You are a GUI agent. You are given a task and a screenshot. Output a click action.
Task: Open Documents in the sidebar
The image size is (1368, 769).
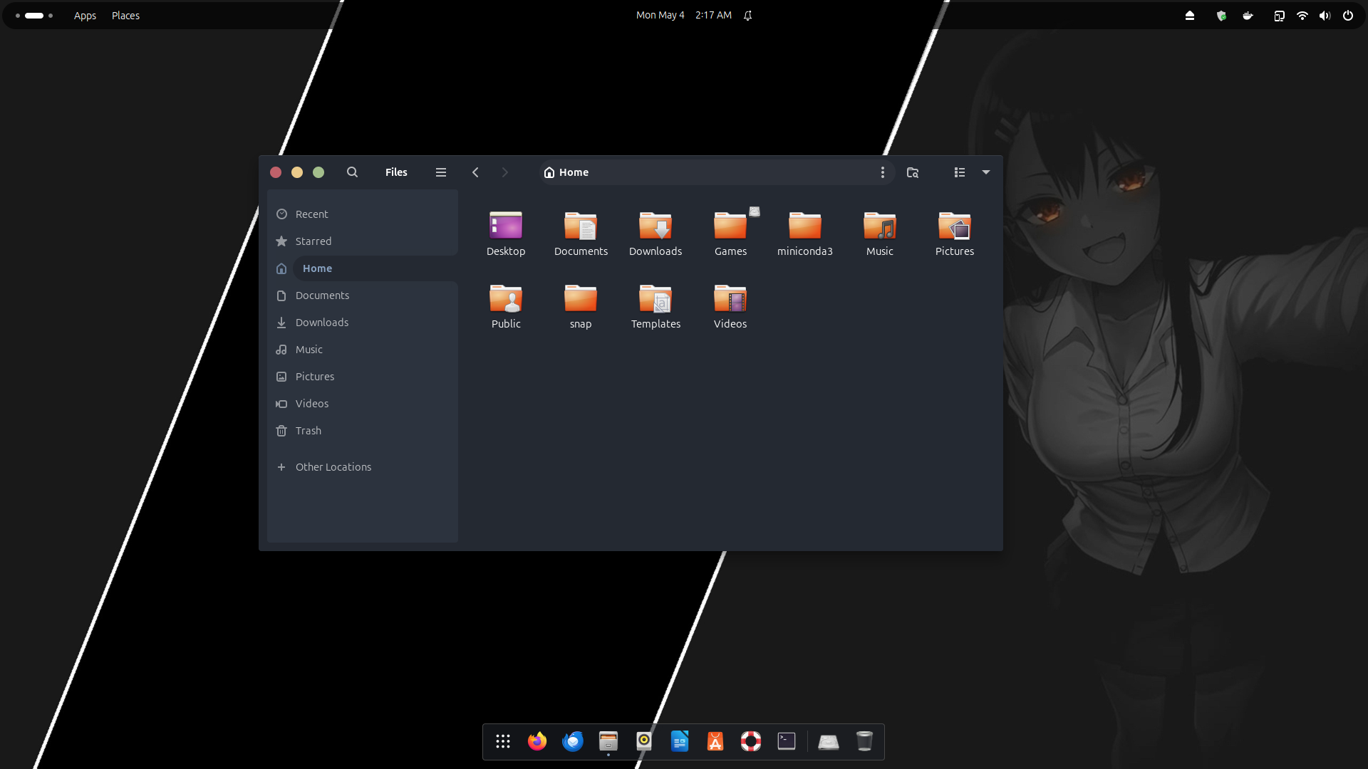(x=363, y=295)
